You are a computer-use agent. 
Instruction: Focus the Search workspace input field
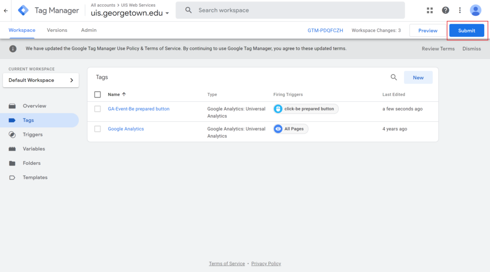tap(290, 10)
